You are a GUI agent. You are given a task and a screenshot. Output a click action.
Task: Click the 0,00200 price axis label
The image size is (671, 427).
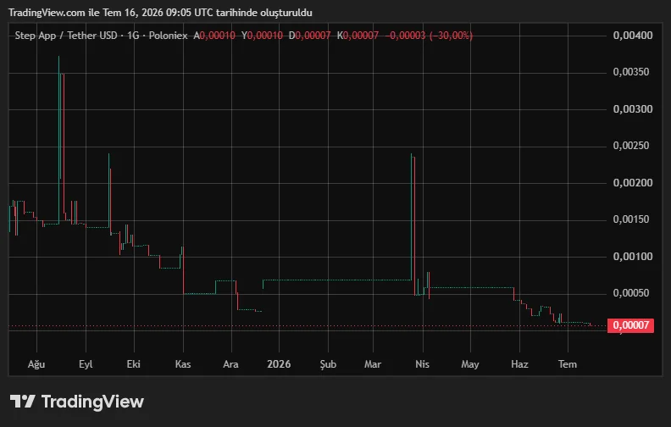click(633, 183)
